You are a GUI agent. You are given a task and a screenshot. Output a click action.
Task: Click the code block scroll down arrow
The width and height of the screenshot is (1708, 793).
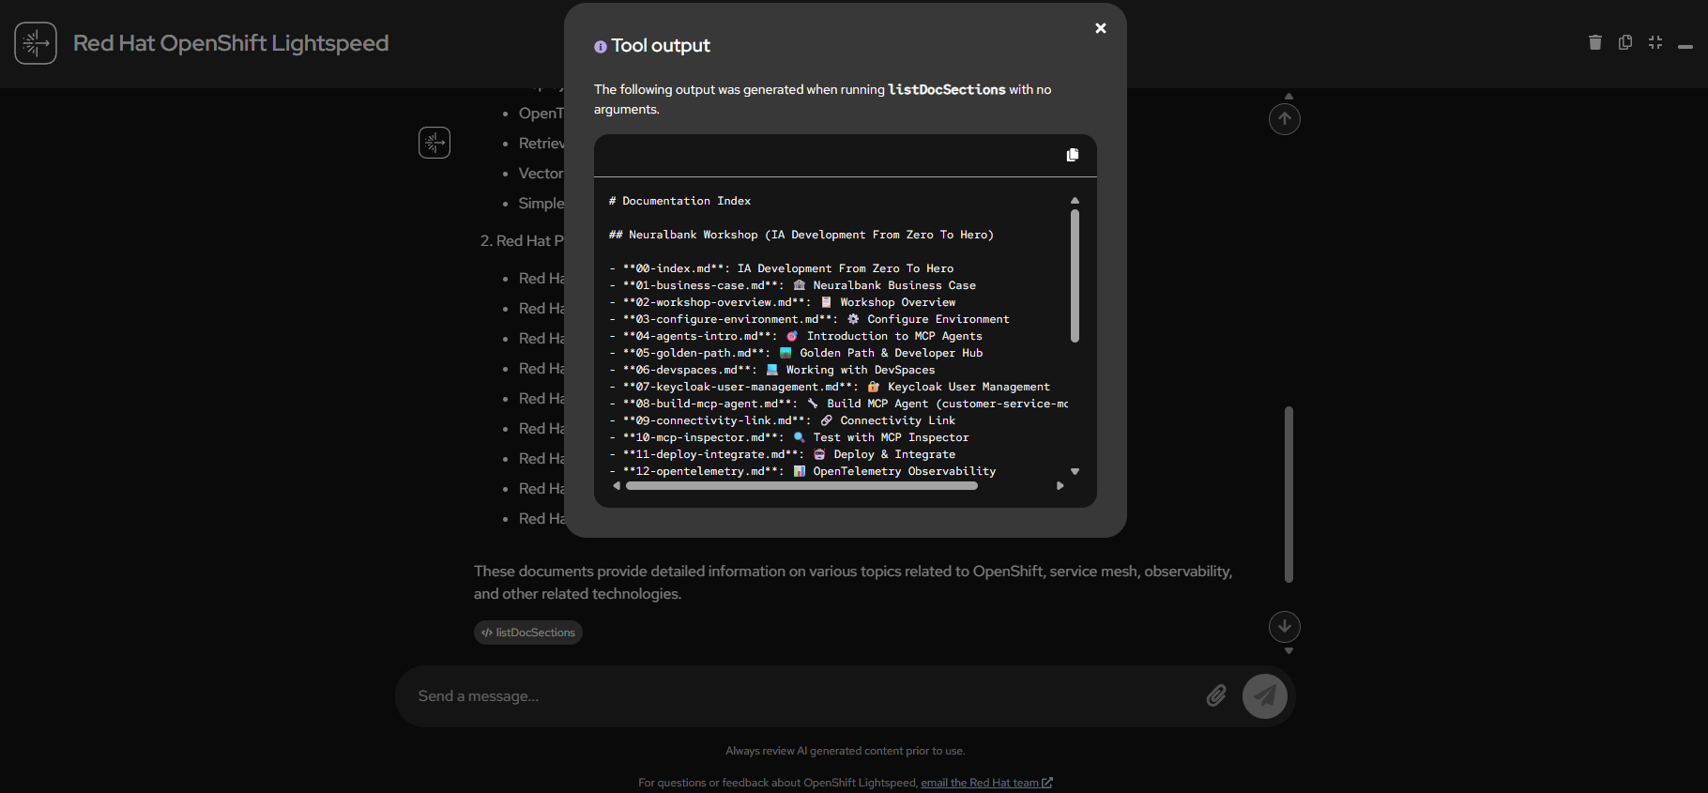click(x=1075, y=471)
